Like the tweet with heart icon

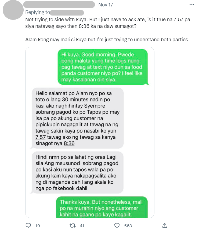117,226
